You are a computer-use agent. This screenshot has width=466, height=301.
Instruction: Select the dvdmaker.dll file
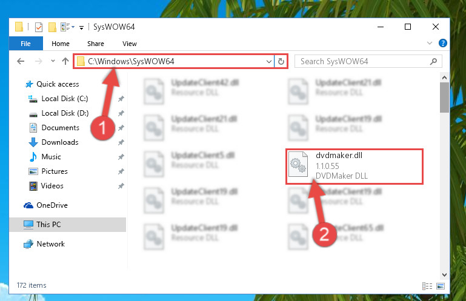coord(354,167)
